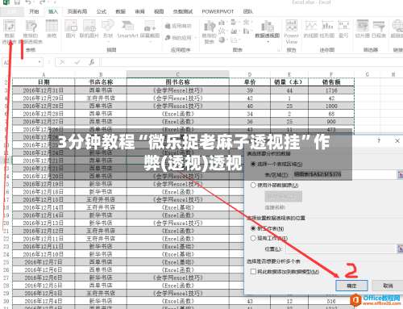Viewport: 403px width, 309px height.
Task: Select the column D header
Action: (250, 74)
